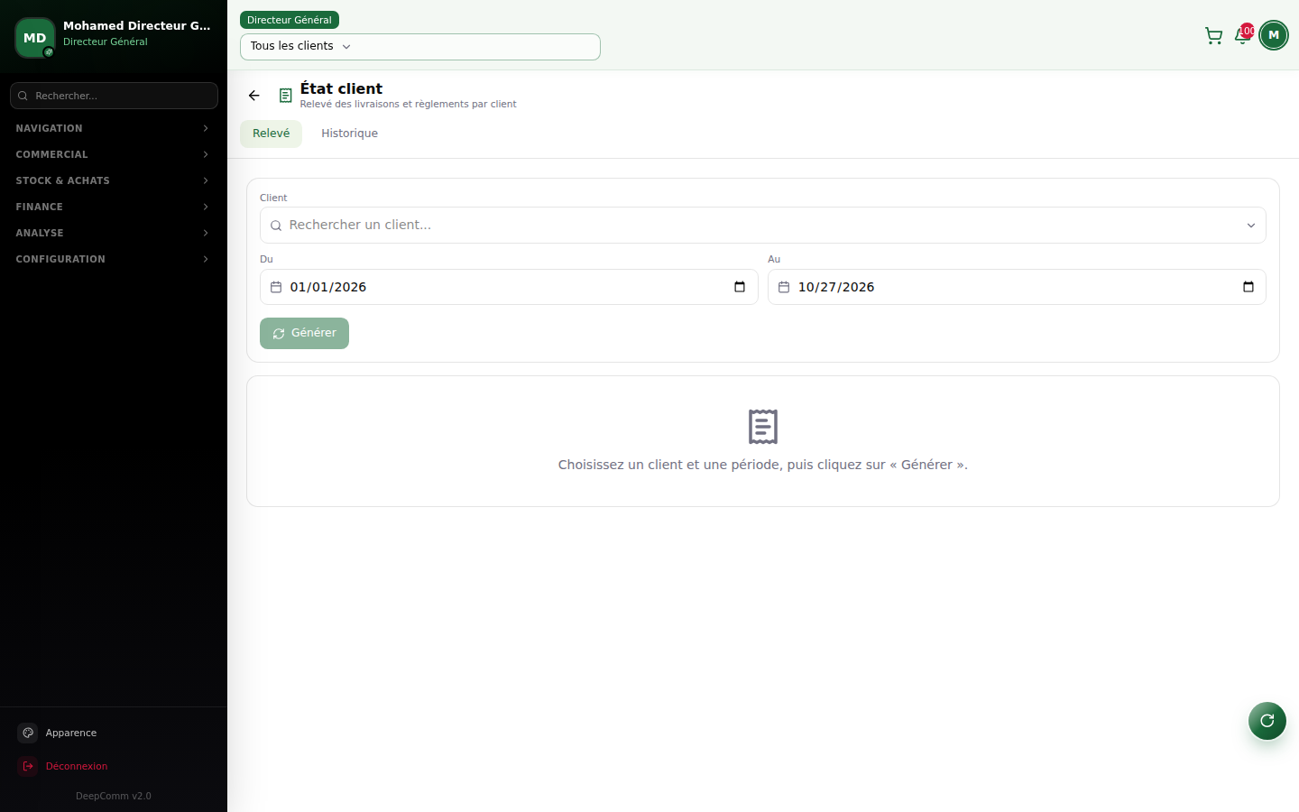Image resolution: width=1299 pixels, height=812 pixels.
Task: Click the MD profile avatar in sidebar
Action: click(35, 38)
